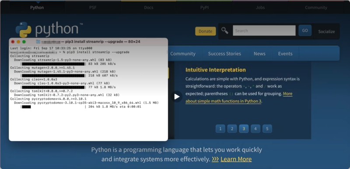Switch to the Docs top tab
Screen dimensions: 350x169
click(149, 7)
